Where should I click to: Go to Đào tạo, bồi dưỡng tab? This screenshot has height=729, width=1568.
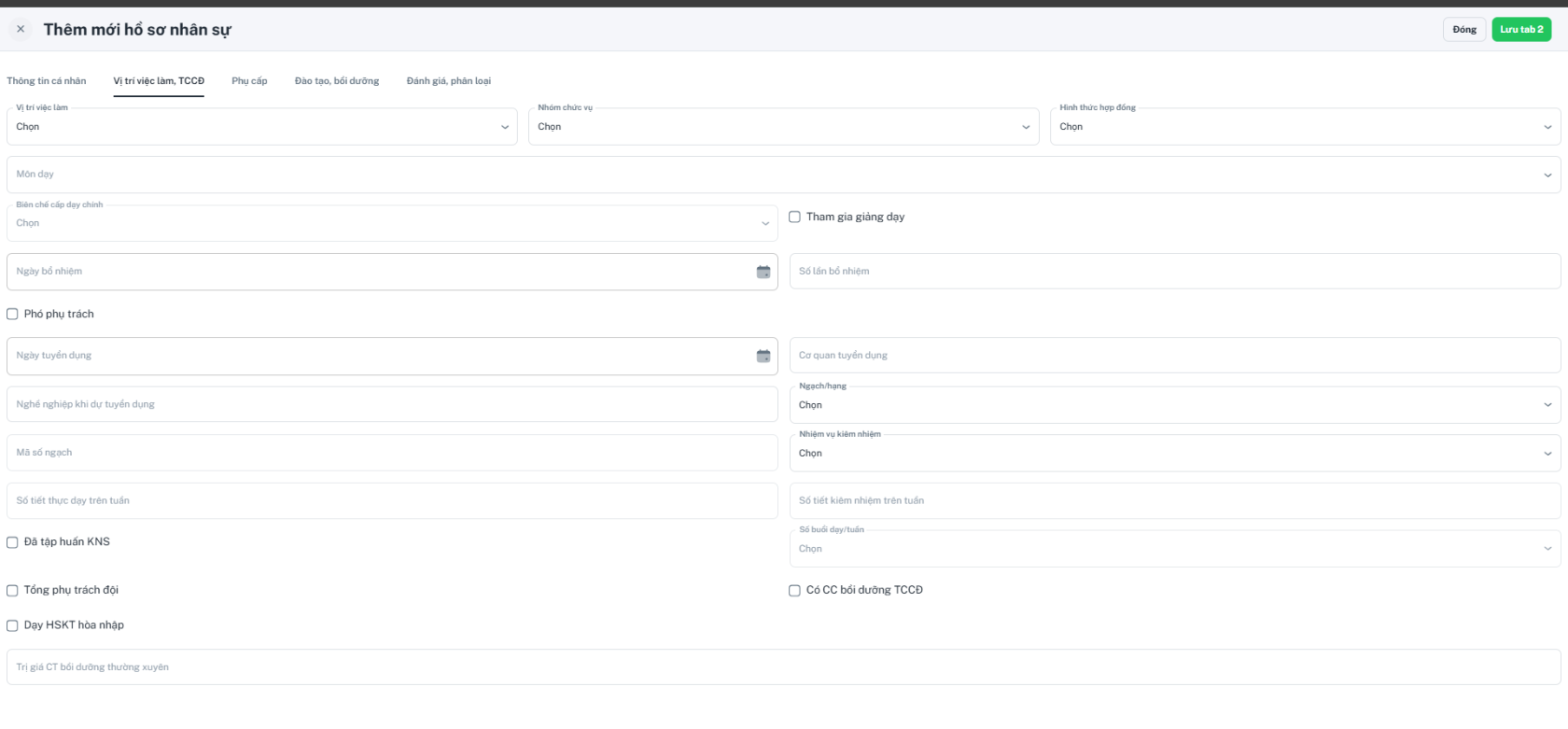coord(337,81)
